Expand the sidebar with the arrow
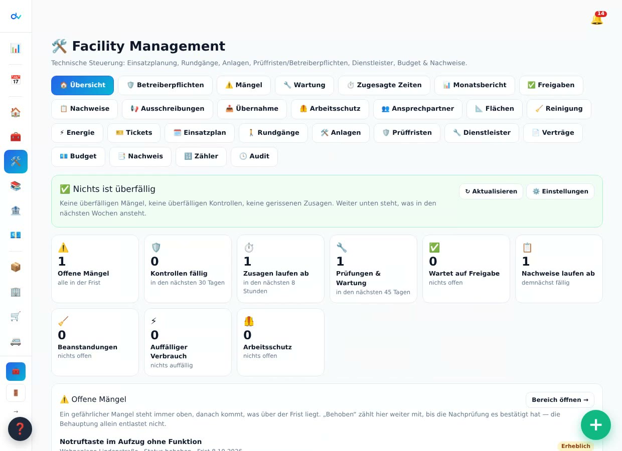Screen dimensions: 622x451 pos(16,411)
